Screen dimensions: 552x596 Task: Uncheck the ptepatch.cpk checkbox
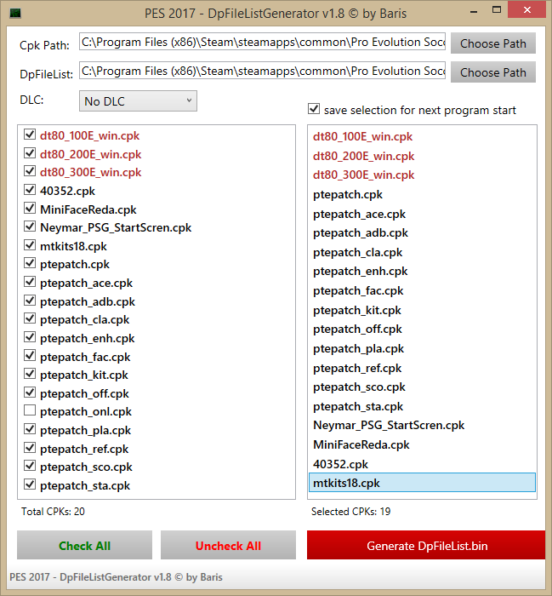click(x=30, y=263)
